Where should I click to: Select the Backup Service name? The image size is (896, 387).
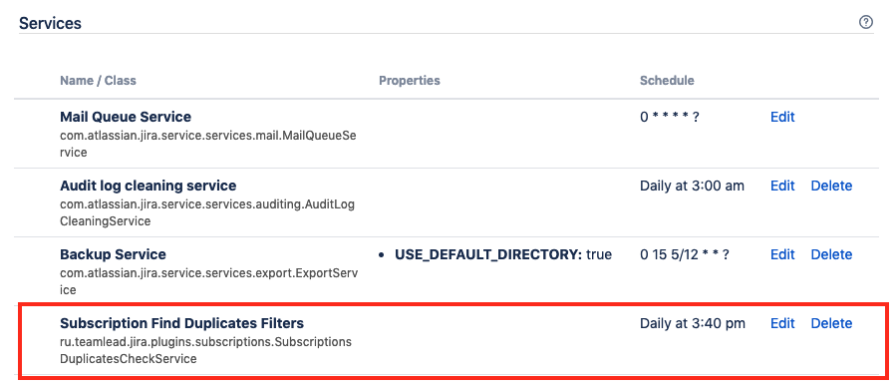pyautogui.click(x=113, y=254)
